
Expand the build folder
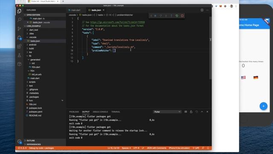31,48
